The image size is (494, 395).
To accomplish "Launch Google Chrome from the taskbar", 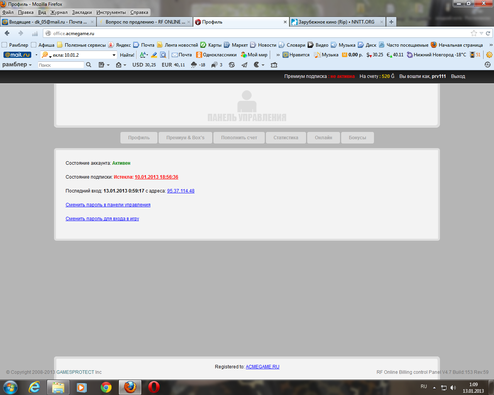I will (x=106, y=387).
